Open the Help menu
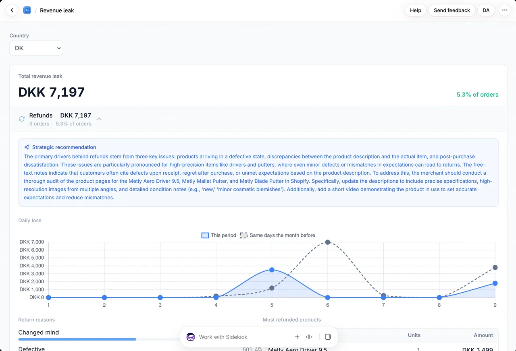The height and width of the screenshot is (351, 516). (x=416, y=10)
